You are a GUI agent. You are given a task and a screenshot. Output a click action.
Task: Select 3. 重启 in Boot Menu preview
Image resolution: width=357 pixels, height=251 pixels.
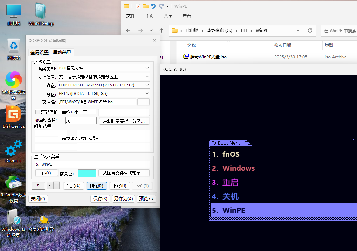point(284,182)
